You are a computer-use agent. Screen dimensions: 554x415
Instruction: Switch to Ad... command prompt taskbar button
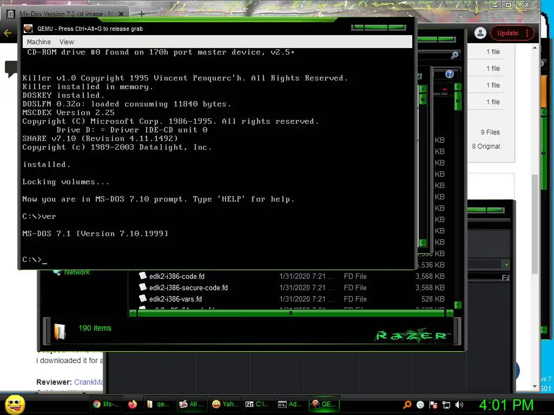coord(290,404)
